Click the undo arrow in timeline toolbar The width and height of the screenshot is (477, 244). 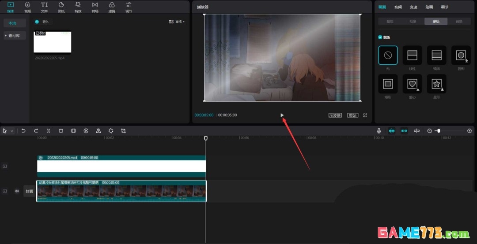[x=23, y=131]
